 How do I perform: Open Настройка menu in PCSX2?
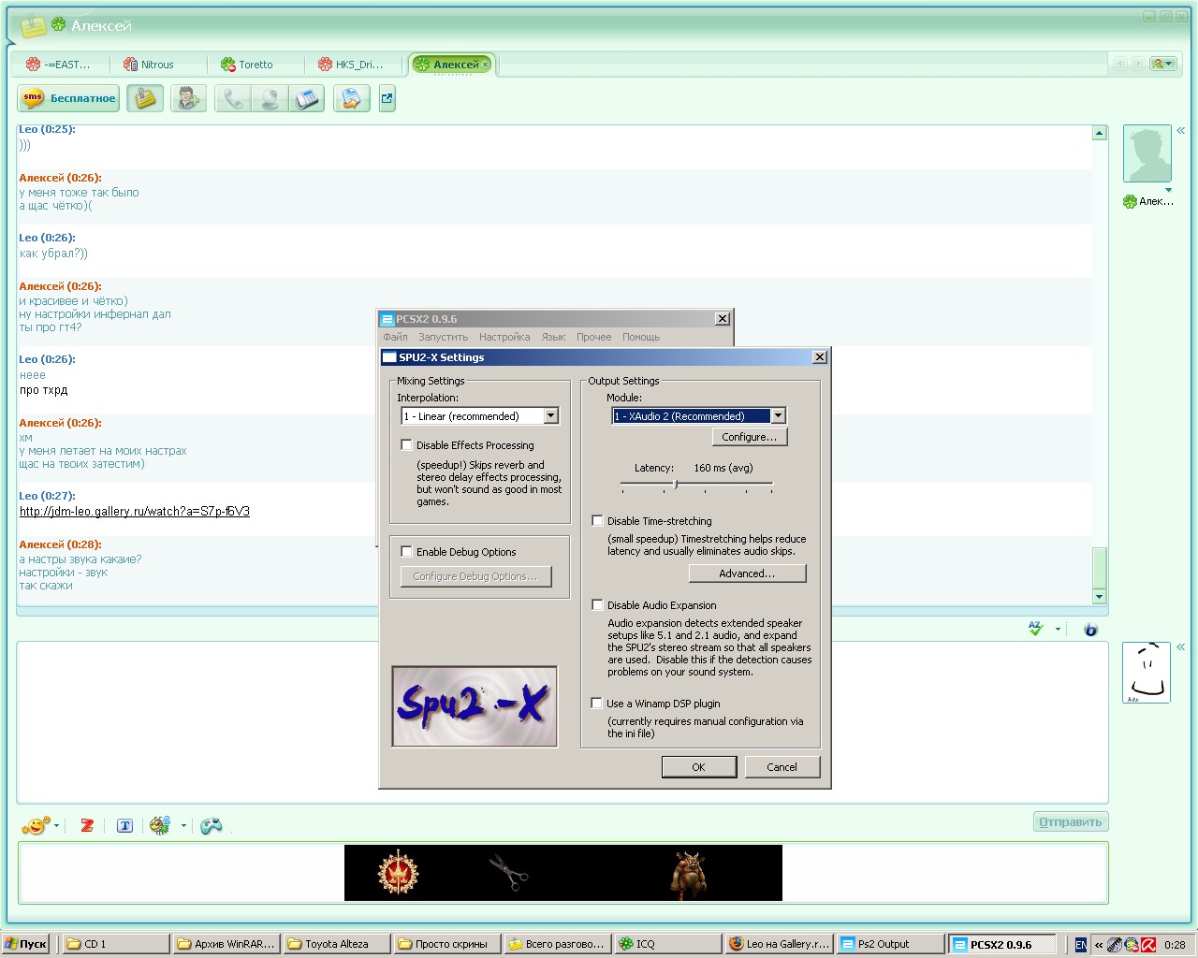(504, 337)
